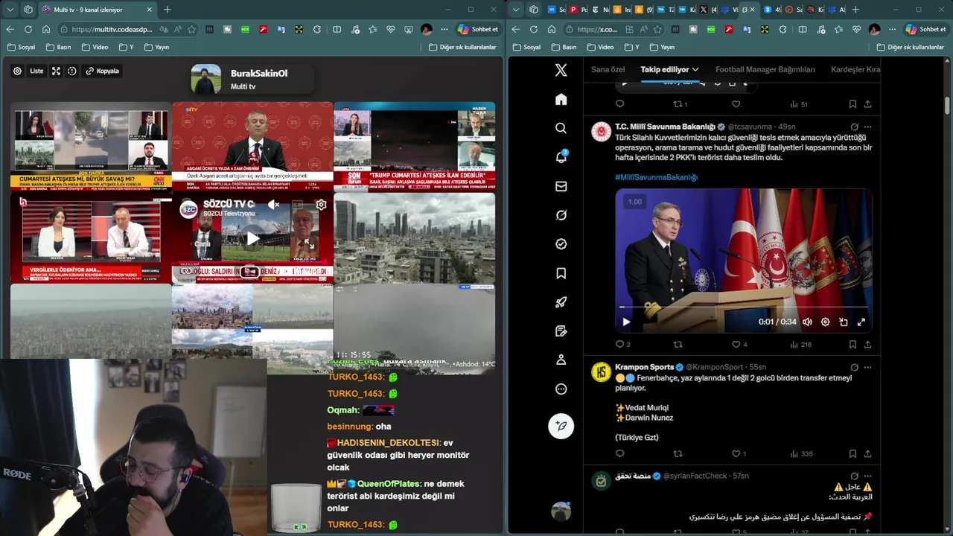Open Basın bookmarks folder in right browser
This screenshot has height=536, width=953.
point(564,47)
